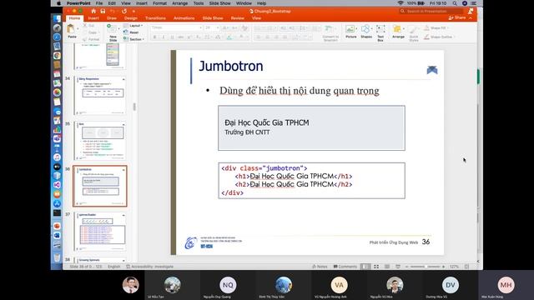Select slide 34 thumbnail
The height and width of the screenshot is (300, 534).
point(100,96)
